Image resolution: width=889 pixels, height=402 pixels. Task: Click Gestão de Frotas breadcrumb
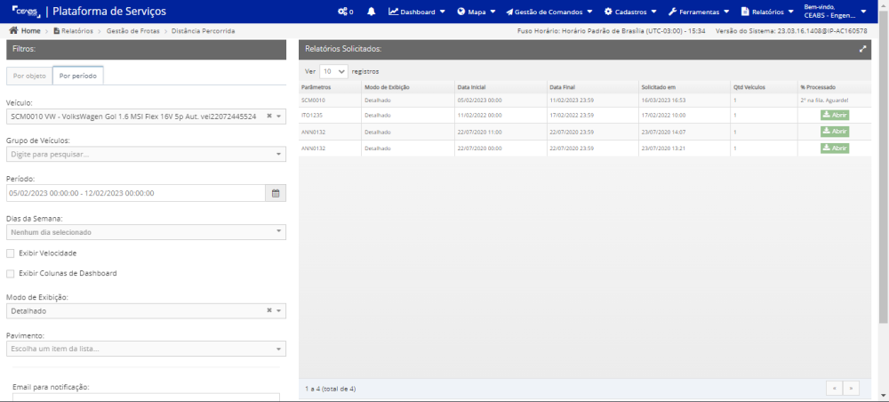132,31
